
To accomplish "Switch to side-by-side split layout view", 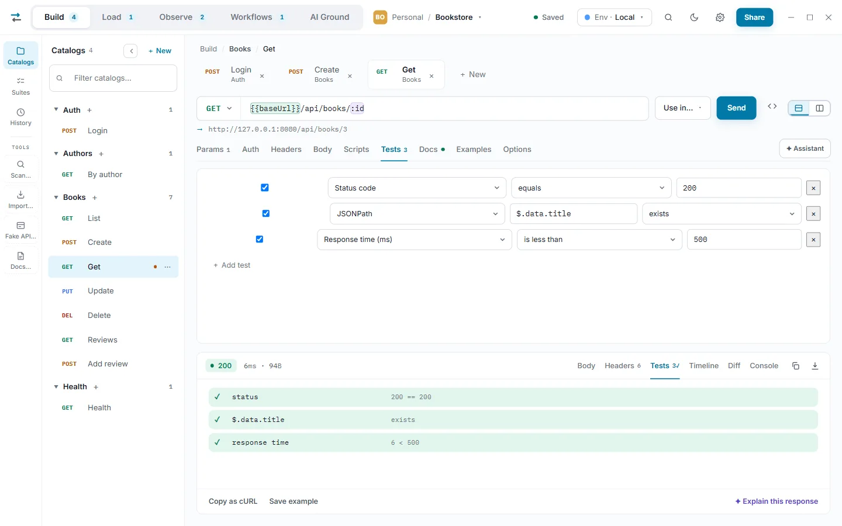I will tap(820, 108).
